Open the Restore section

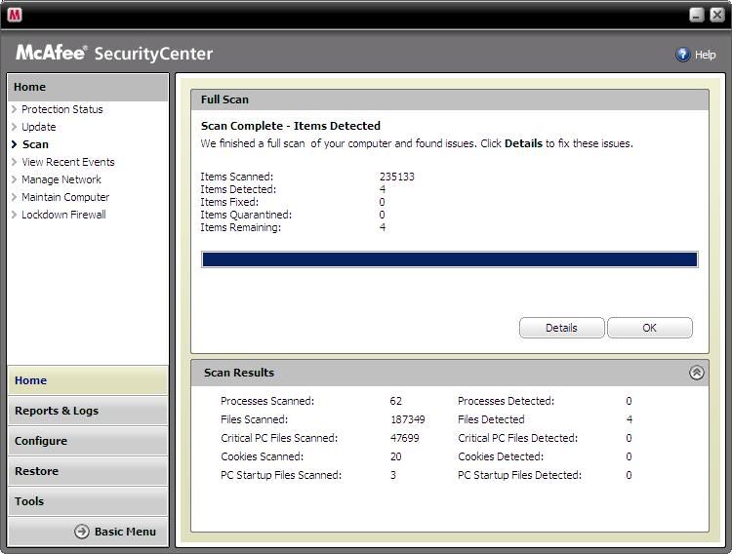(x=88, y=471)
